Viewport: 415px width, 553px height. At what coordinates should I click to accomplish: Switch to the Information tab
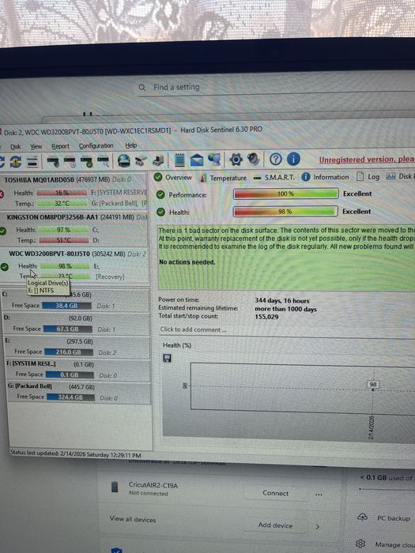point(325,177)
